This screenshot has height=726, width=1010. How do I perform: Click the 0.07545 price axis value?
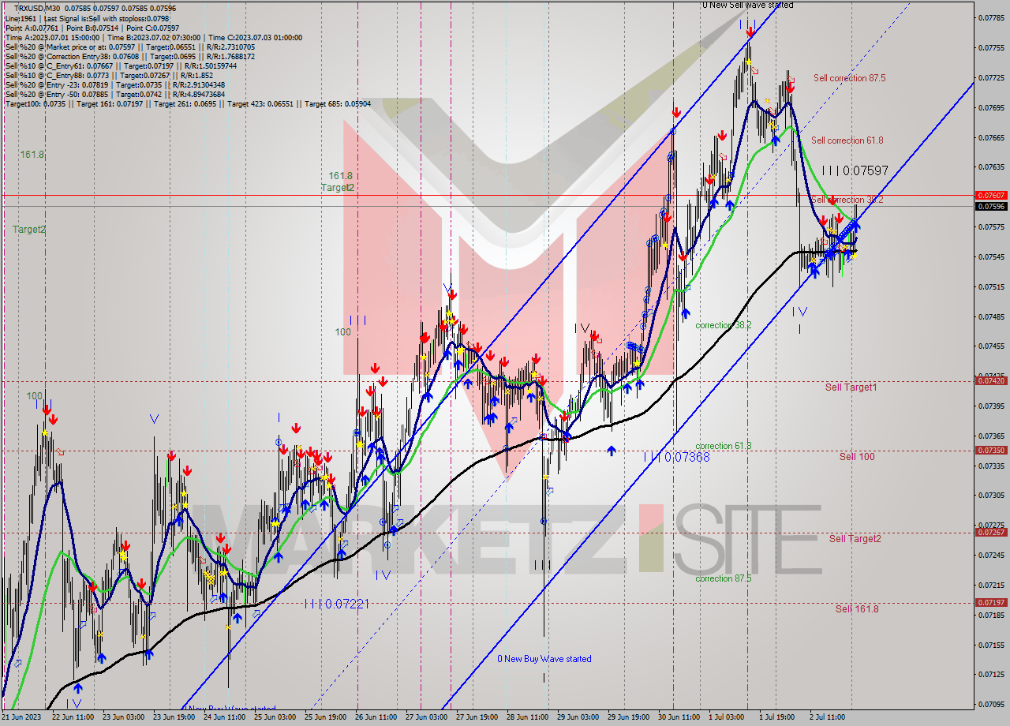pyautogui.click(x=992, y=256)
